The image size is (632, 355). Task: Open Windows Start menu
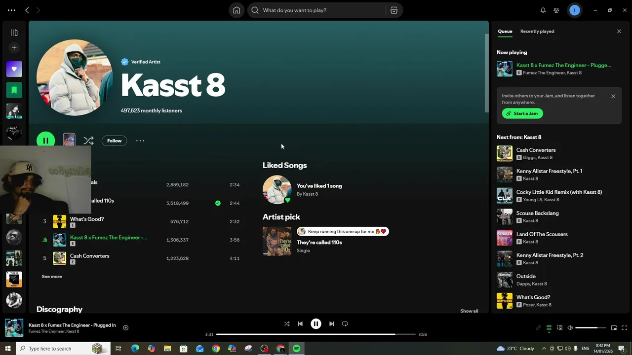(x=7, y=349)
